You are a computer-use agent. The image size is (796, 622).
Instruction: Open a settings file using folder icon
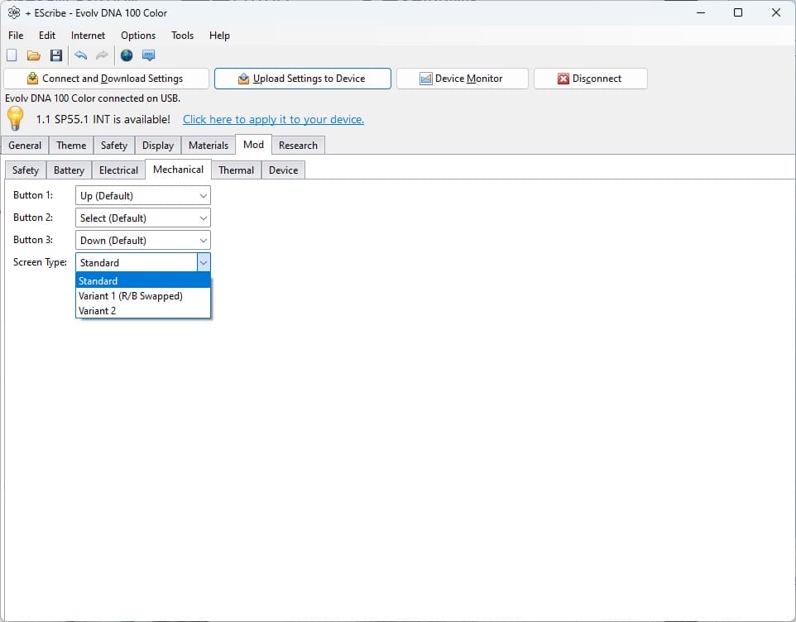(33, 55)
